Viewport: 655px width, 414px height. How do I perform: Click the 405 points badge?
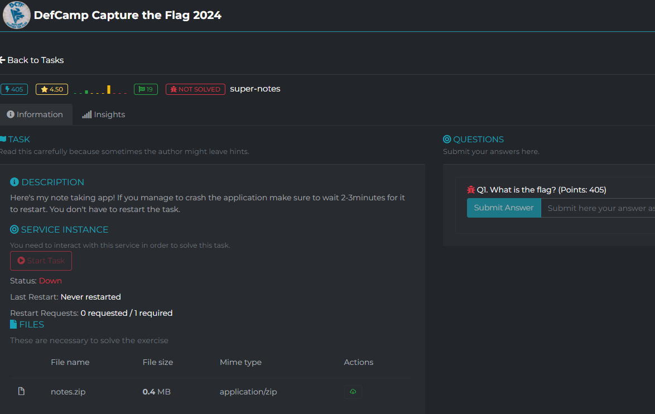coord(14,89)
